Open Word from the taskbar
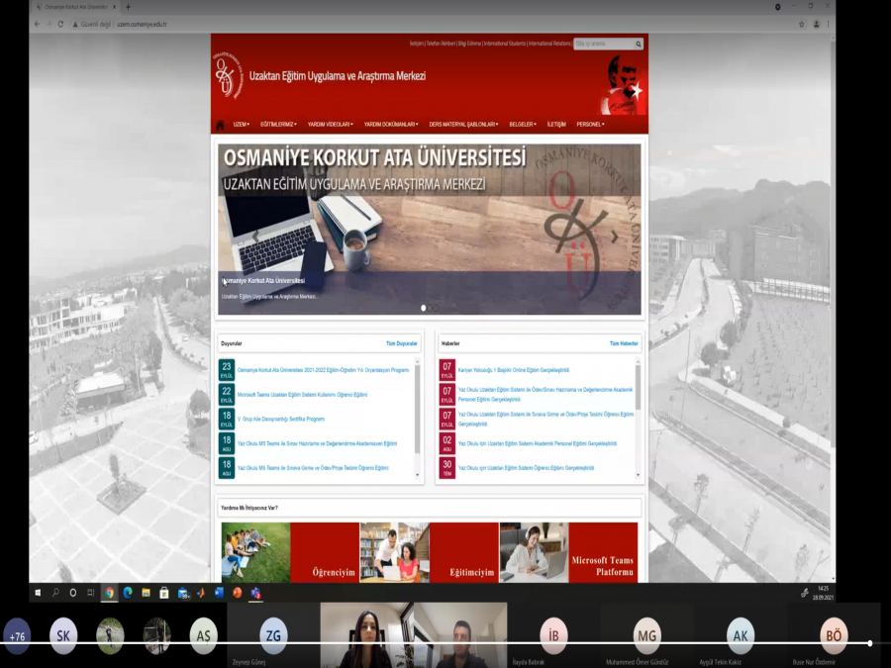Screen dimensions: 891x668 (x=219, y=593)
